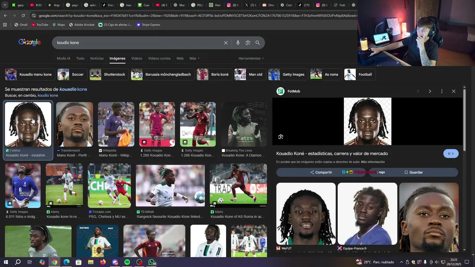Screen dimensions: 475x267
Task: Open Google Lens image search icon
Action: pos(248,43)
